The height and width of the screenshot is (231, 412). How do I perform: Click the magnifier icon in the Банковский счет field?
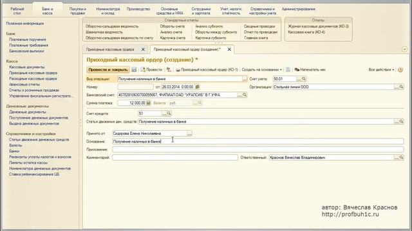(x=245, y=95)
